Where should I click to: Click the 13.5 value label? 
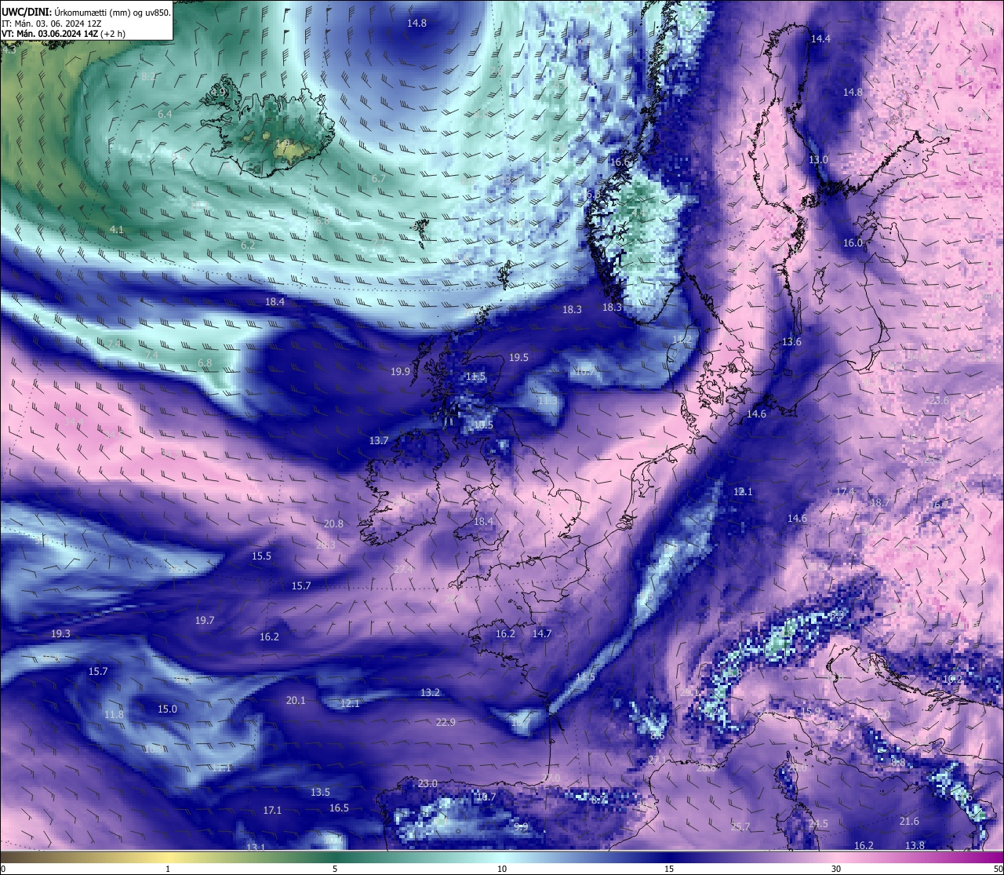(x=320, y=792)
